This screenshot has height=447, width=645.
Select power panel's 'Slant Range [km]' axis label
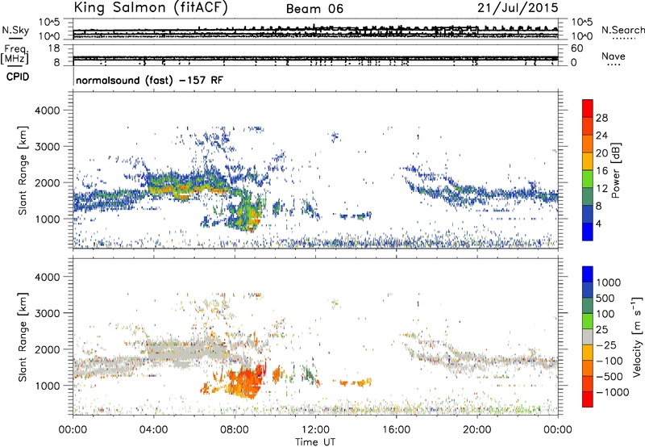click(x=23, y=170)
